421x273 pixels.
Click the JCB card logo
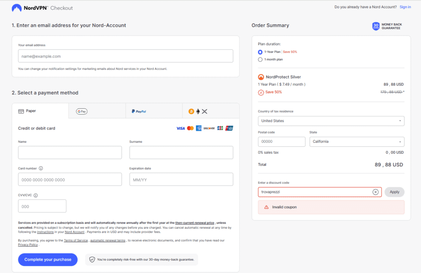coord(220,128)
